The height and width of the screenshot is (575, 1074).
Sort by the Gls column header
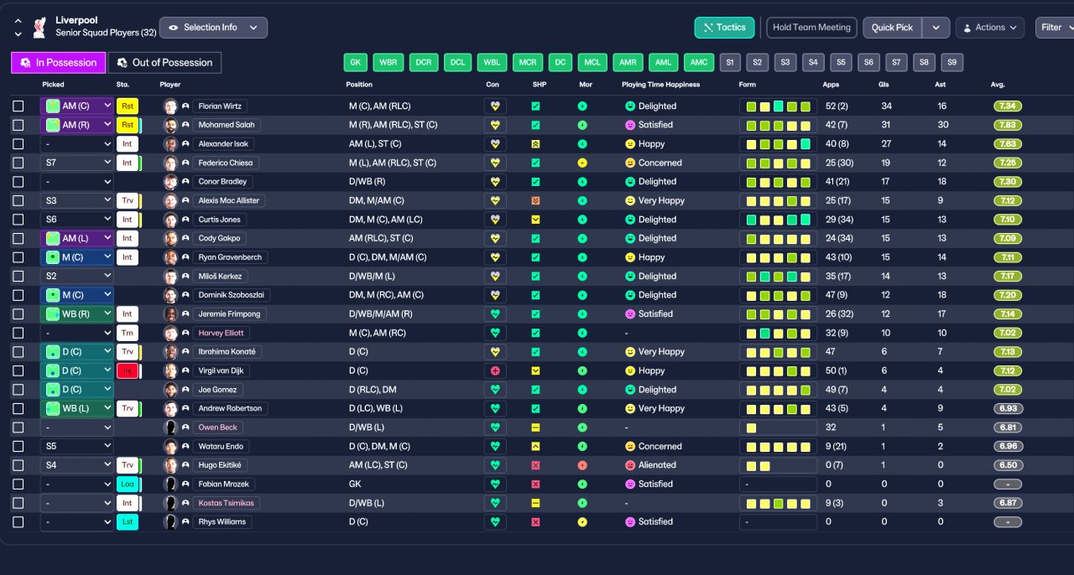pos(884,85)
